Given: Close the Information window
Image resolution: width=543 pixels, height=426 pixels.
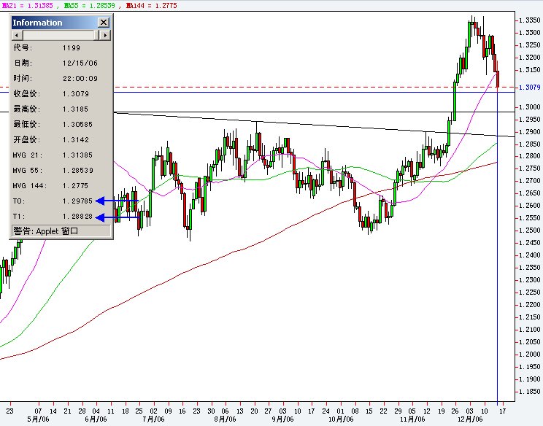Looking at the screenshot, I should 103,23.
